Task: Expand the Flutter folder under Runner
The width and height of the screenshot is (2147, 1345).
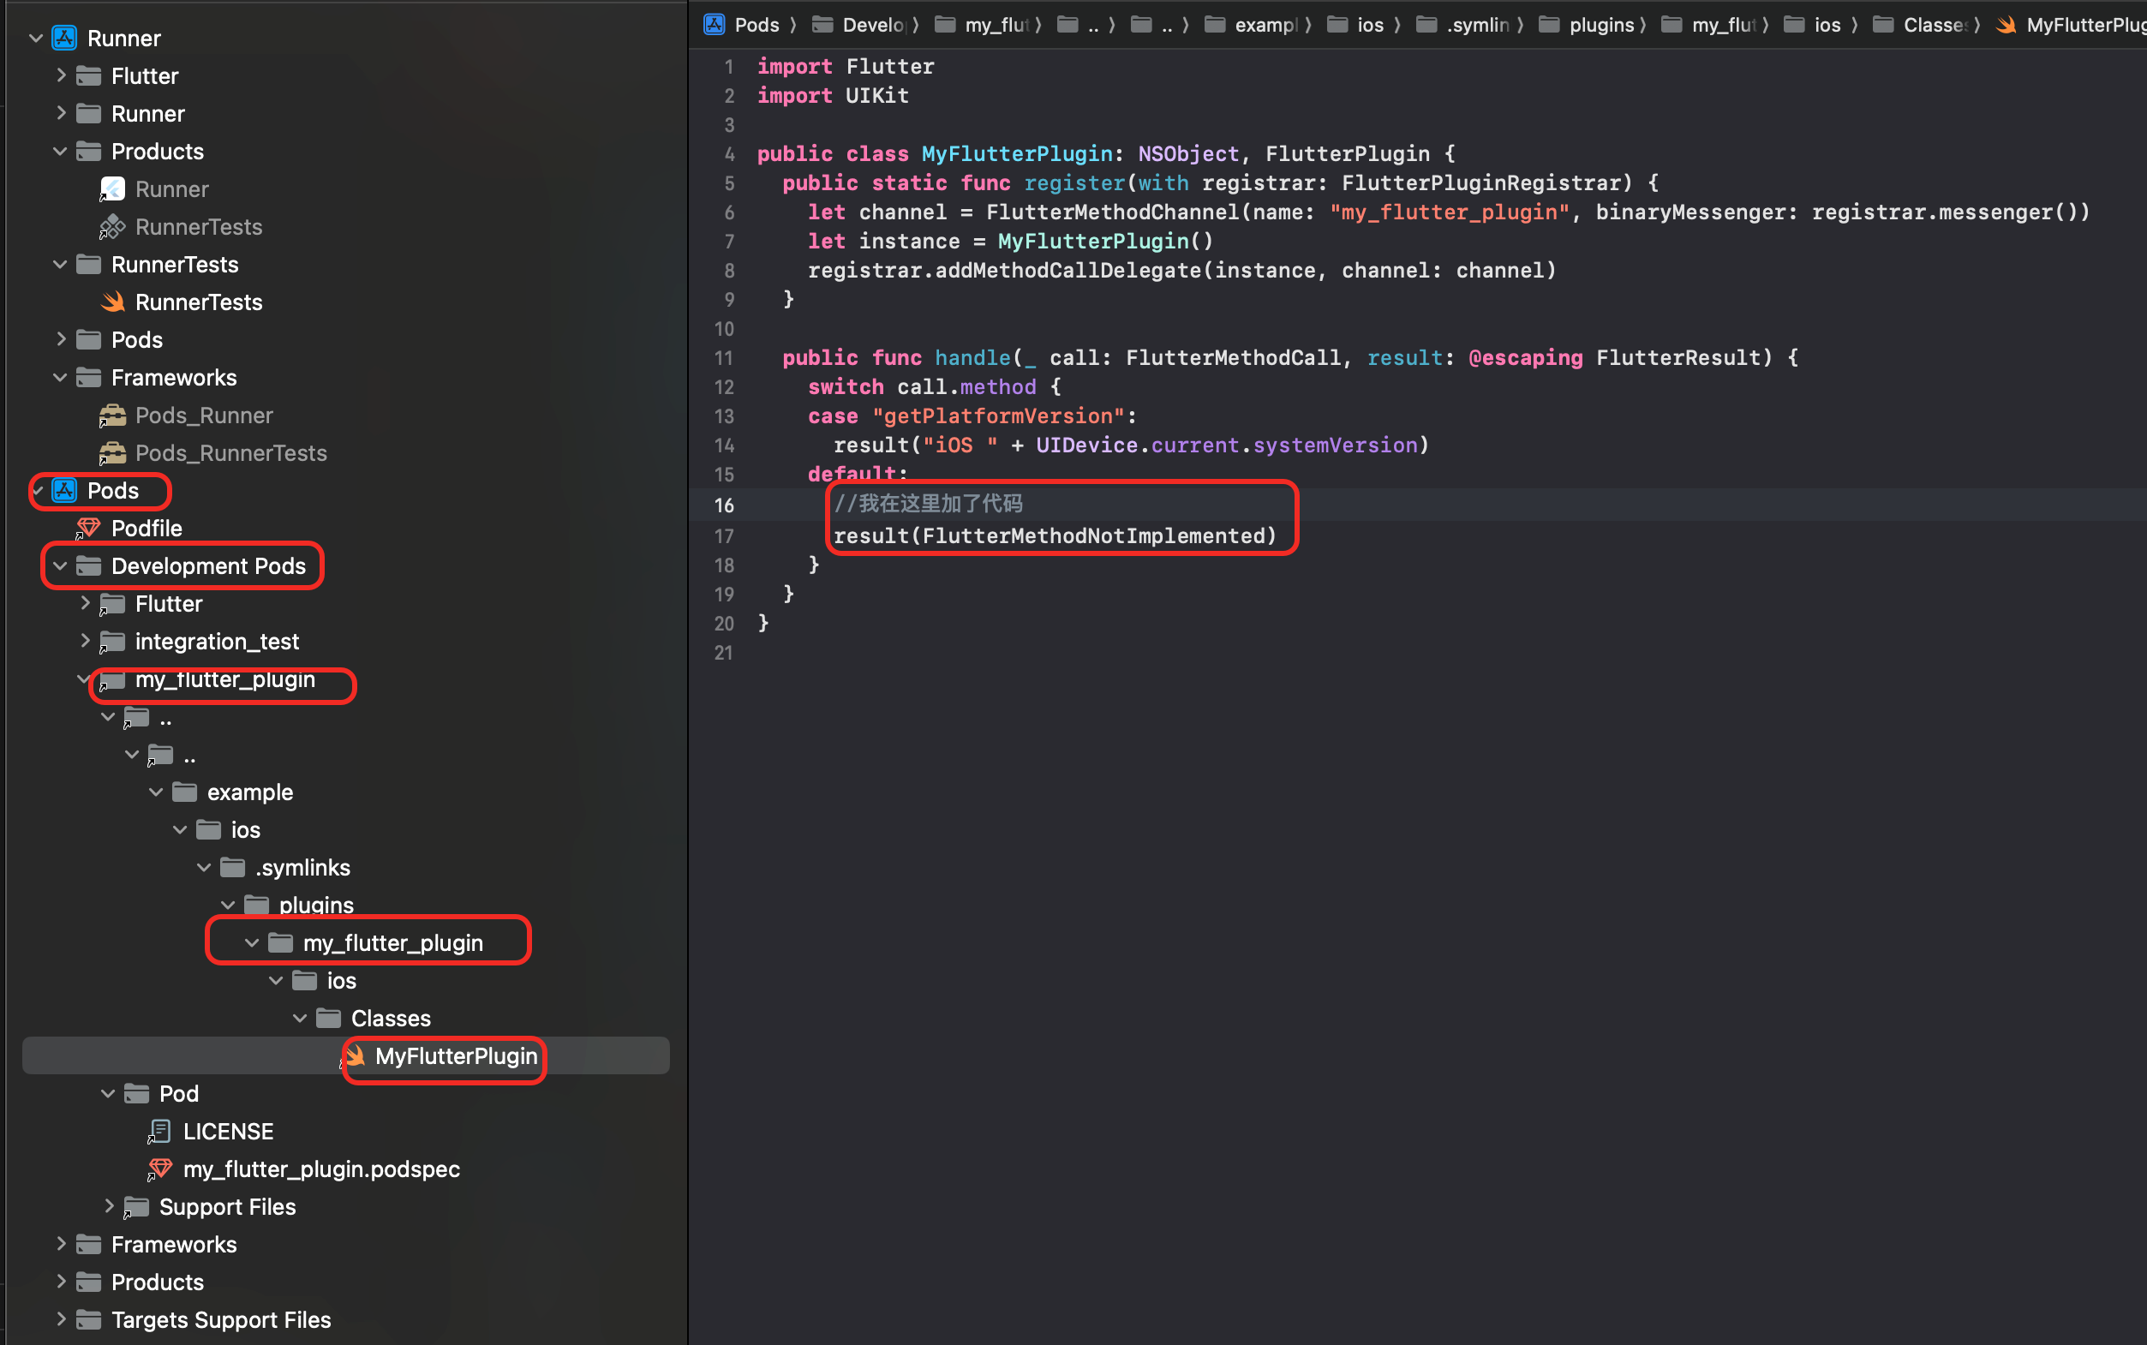Action: [61, 75]
